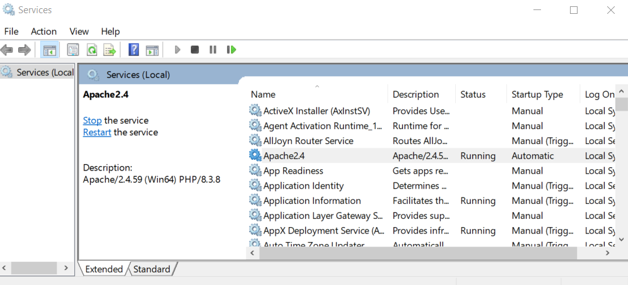
Task: Select AppX Deployment Service name
Action: [x=324, y=231]
